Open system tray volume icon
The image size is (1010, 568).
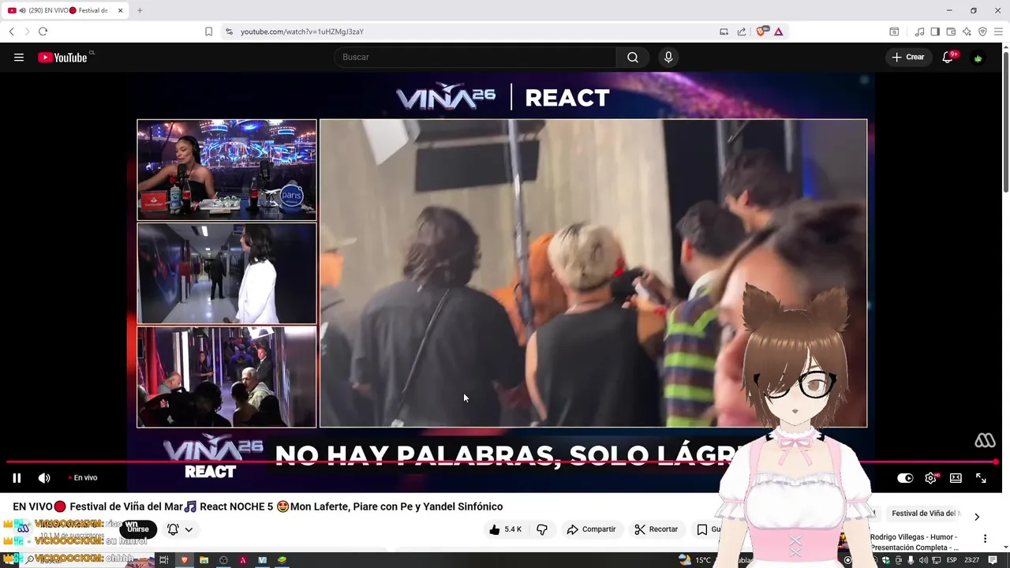point(923,560)
